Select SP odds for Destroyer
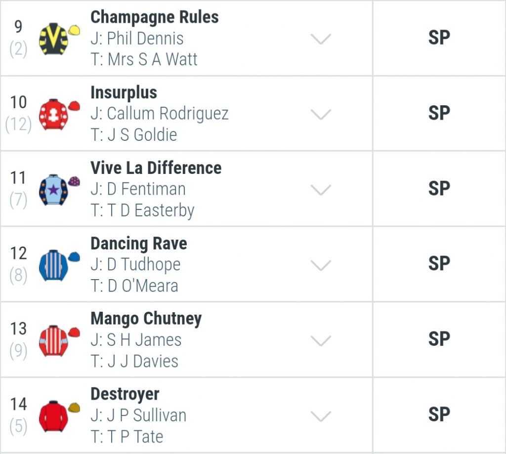Screen dimensions: 506x454 [x=439, y=415]
